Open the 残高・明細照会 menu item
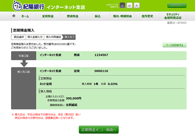The image size is (195, 137). point(122,16)
